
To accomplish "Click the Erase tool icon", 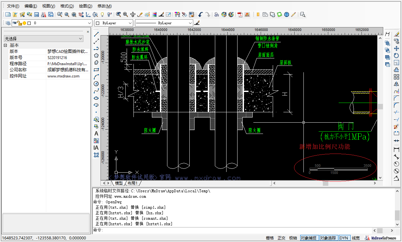I will 397,34.
